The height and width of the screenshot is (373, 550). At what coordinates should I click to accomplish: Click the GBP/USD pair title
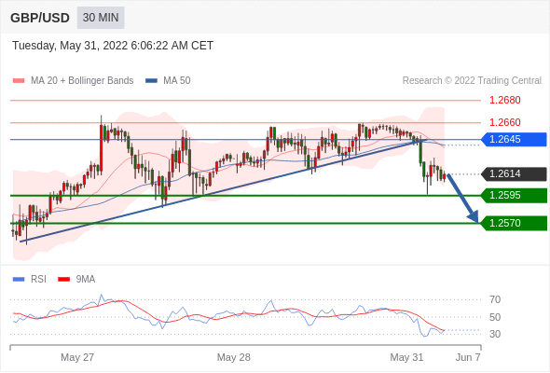click(40, 18)
